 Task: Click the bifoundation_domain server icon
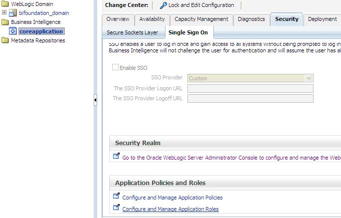pos(13,13)
